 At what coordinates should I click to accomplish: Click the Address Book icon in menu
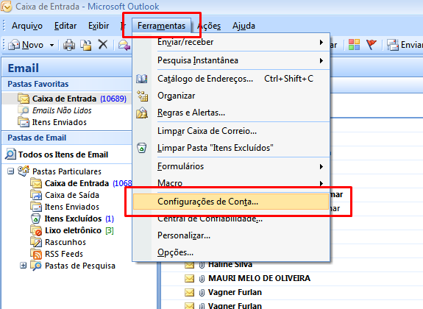pyautogui.click(x=142, y=79)
